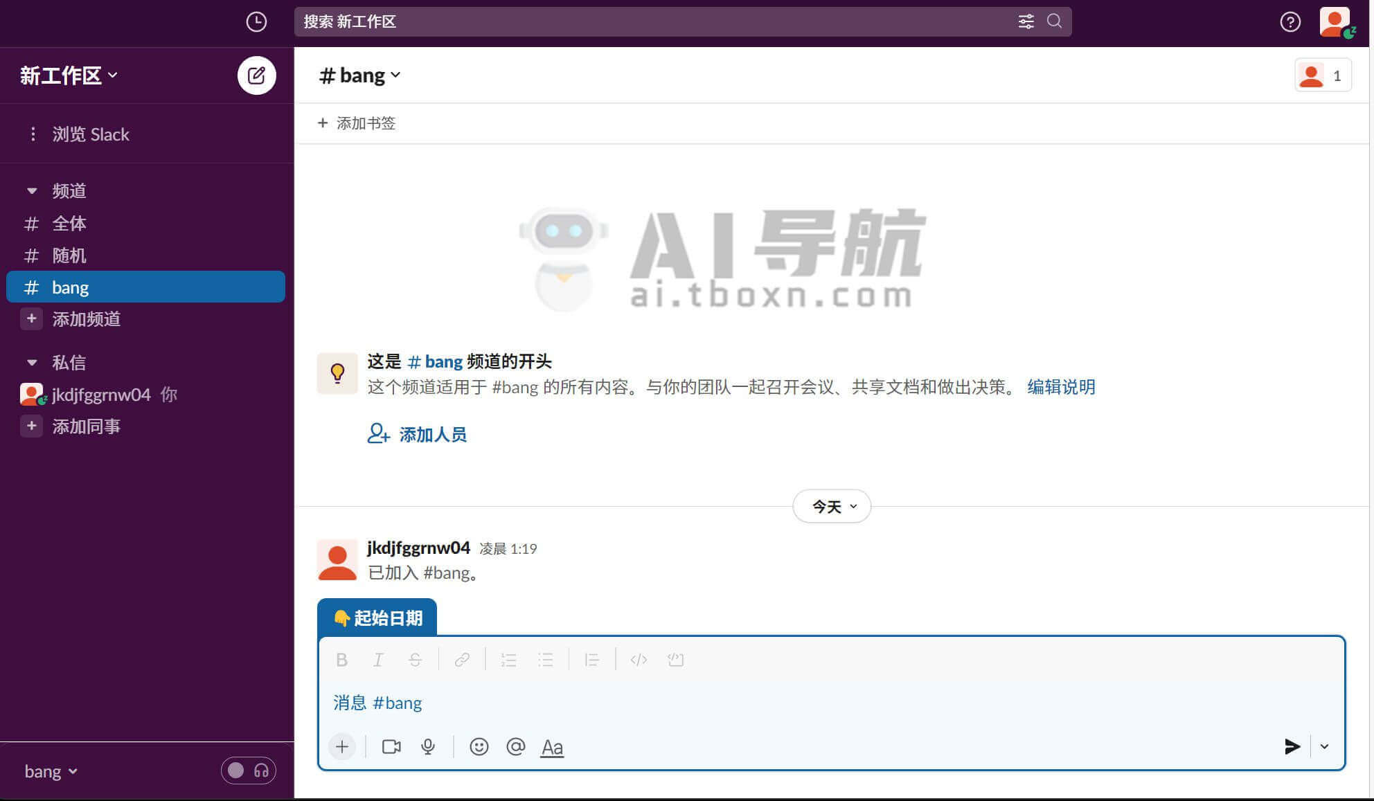
Task: Click the #bang link in channel intro
Action: [435, 361]
